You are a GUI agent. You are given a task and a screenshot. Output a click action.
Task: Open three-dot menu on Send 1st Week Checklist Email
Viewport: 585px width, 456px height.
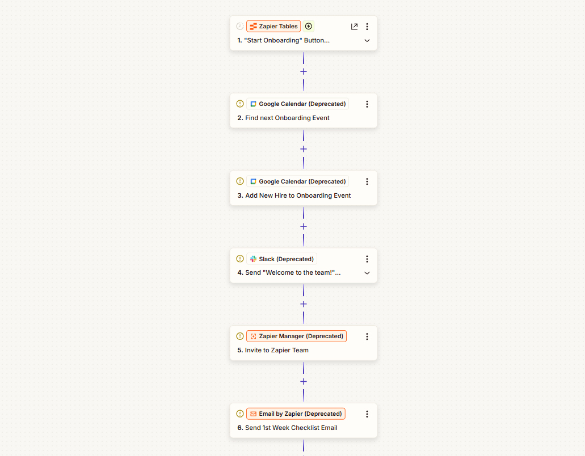tap(367, 414)
